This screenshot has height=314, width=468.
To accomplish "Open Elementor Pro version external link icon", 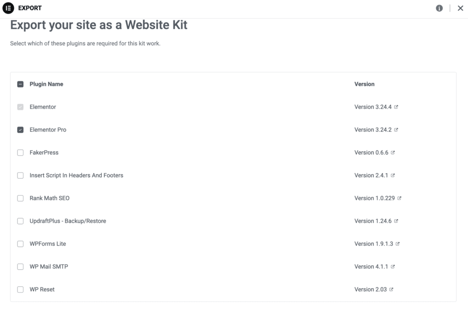I will coord(396,130).
